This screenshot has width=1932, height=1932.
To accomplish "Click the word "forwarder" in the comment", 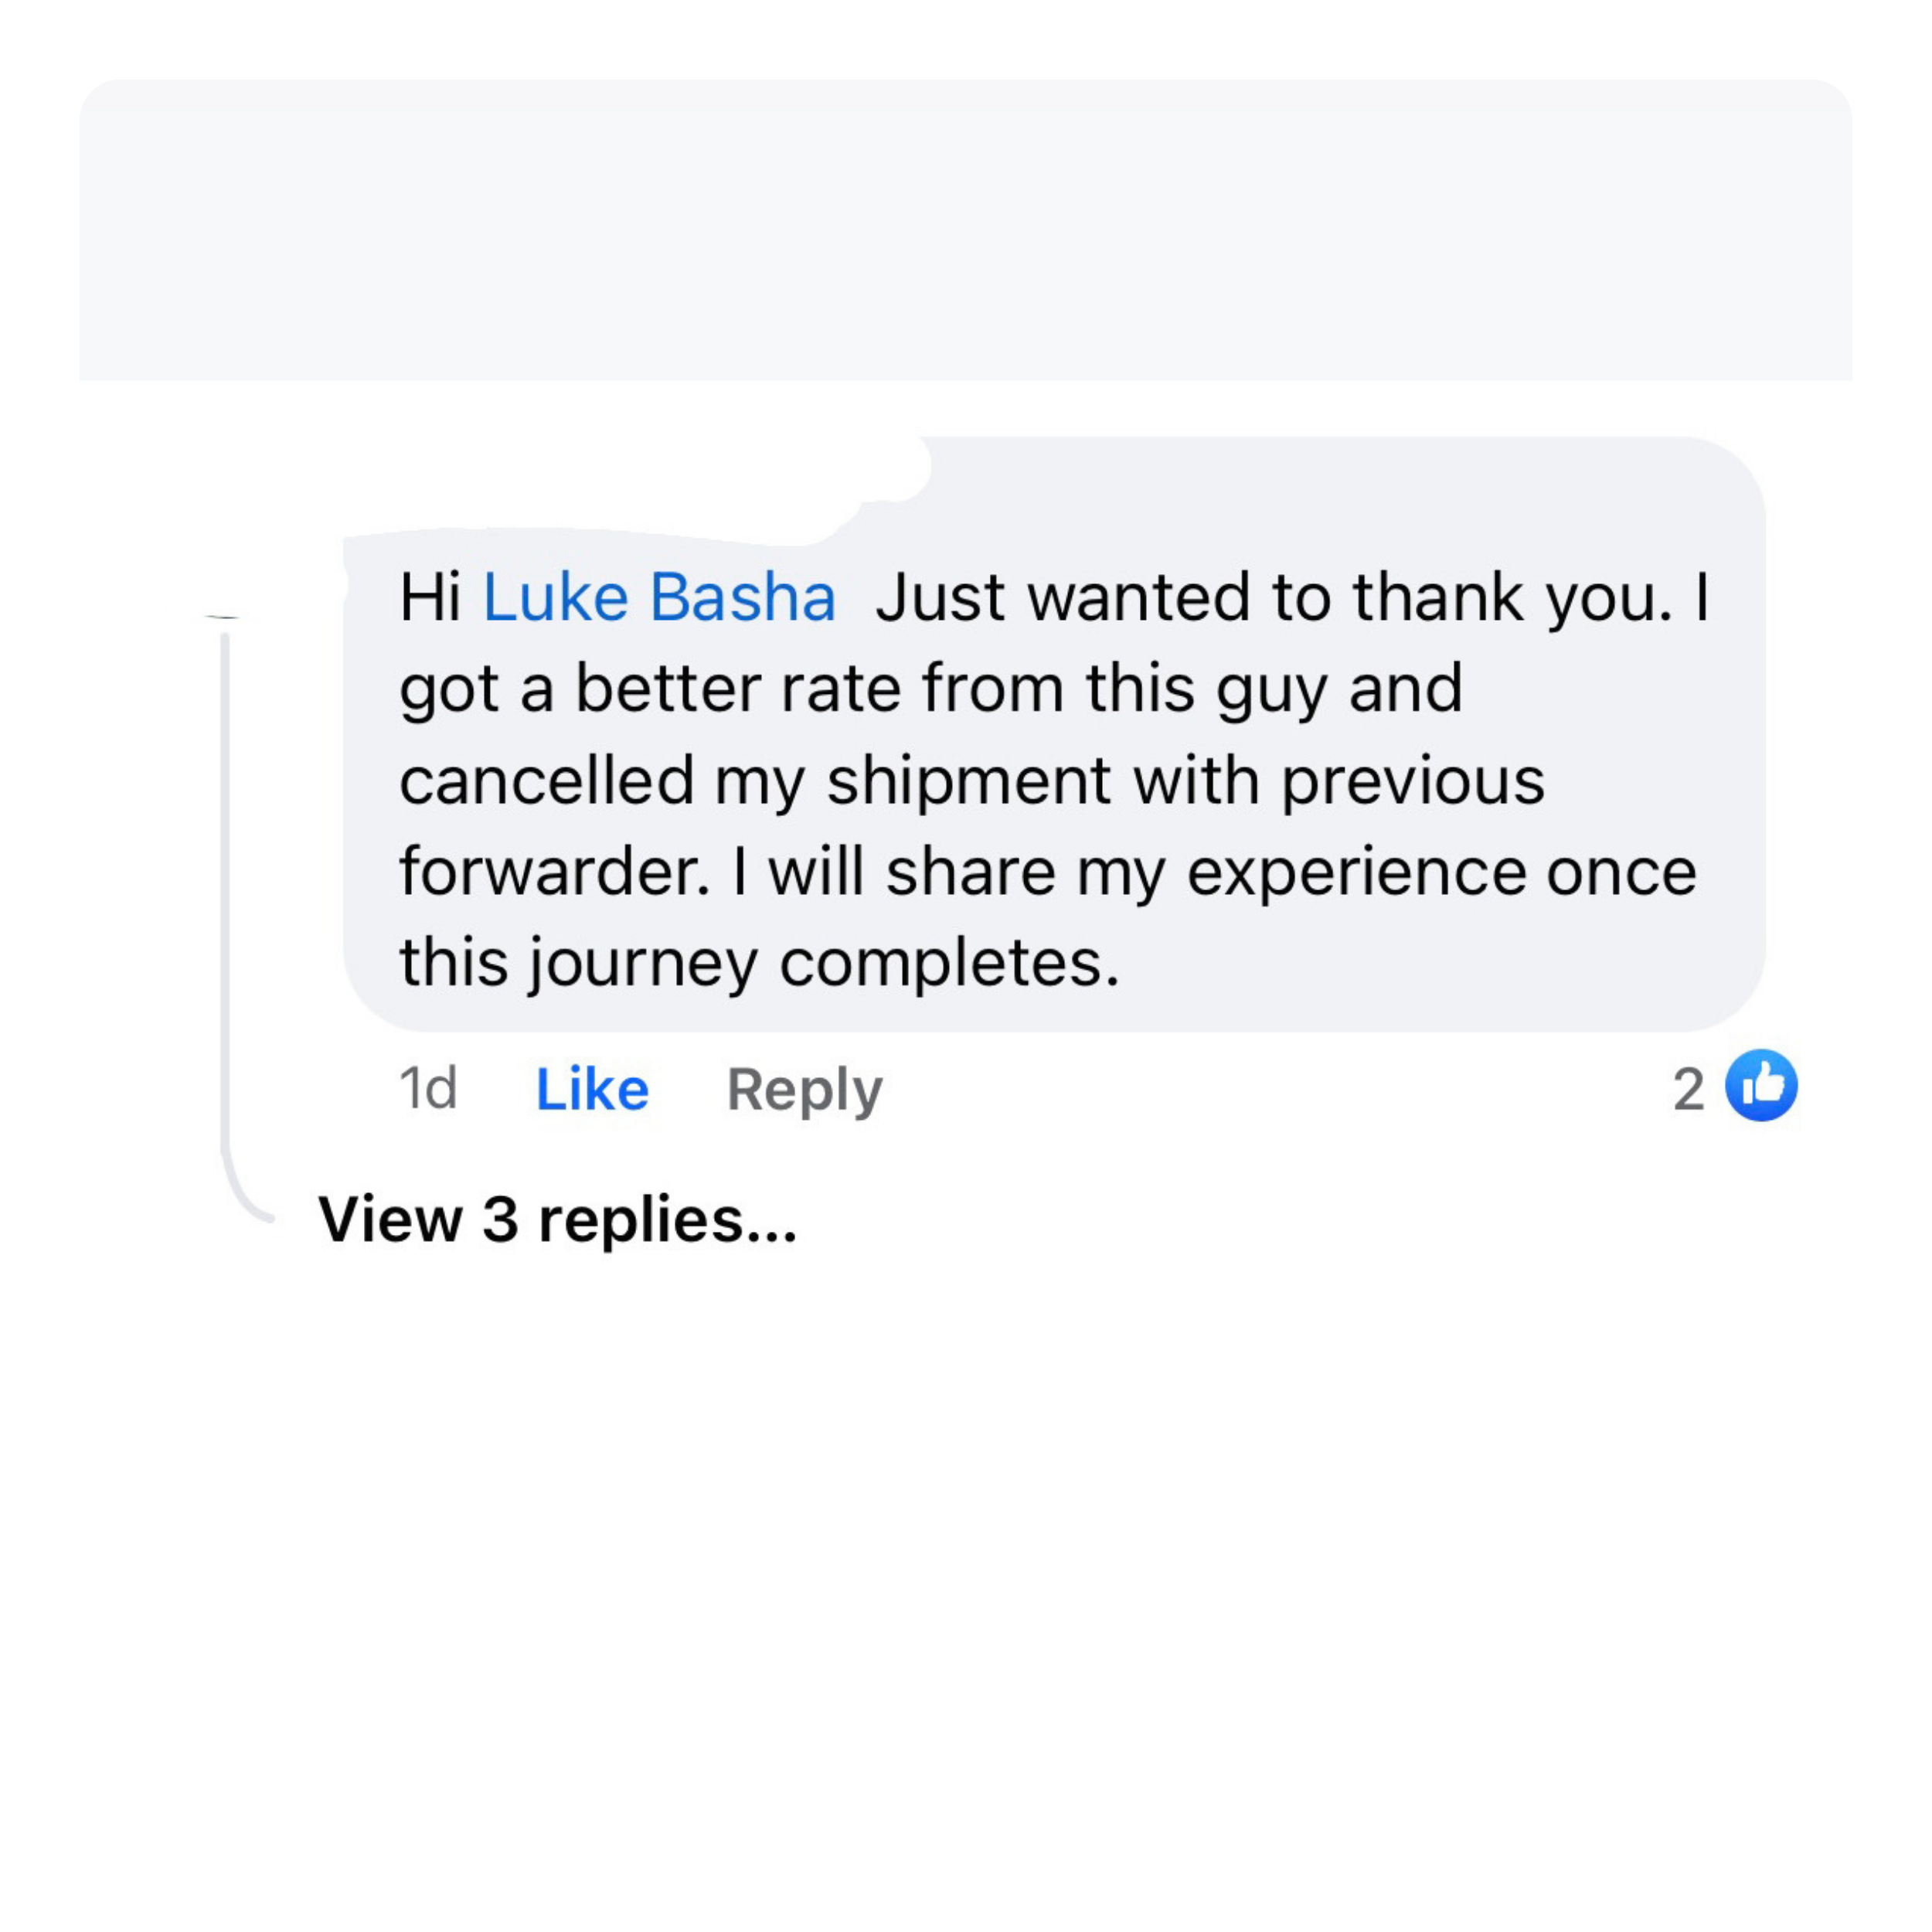I will coord(553,872).
